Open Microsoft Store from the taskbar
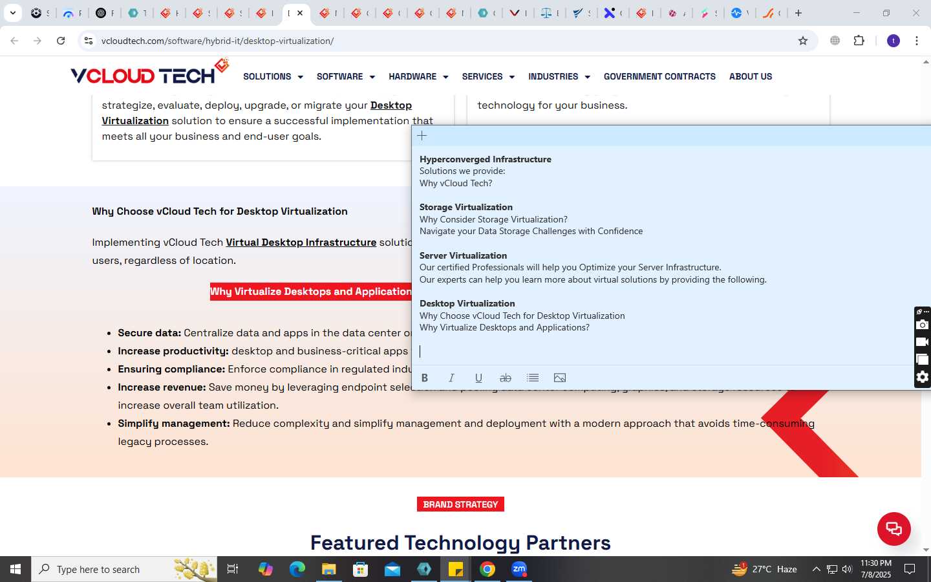Screen dimensions: 931x582 pyautogui.click(x=360, y=569)
